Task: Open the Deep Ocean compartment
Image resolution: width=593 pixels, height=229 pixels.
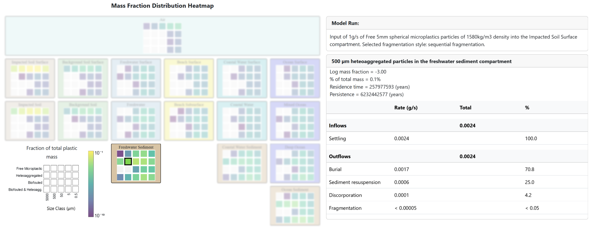Action: tap(295, 163)
